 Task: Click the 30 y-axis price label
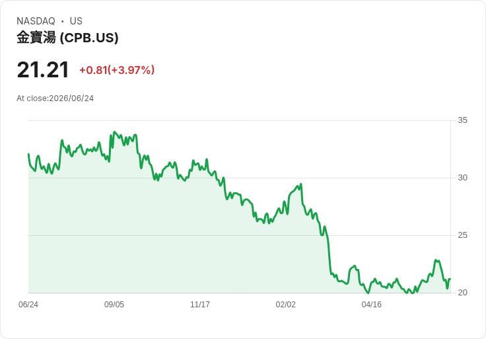click(x=462, y=178)
